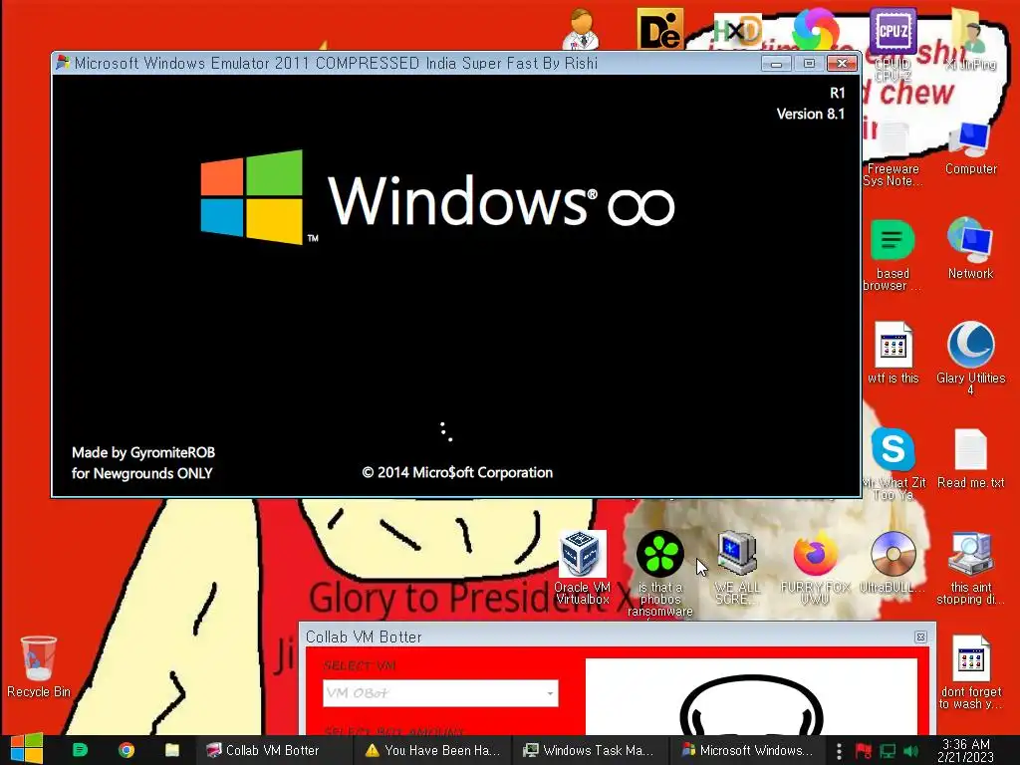The width and height of the screenshot is (1020, 765).
Task: Launch Glary Utilities 4 from desktop
Action: pos(970,358)
